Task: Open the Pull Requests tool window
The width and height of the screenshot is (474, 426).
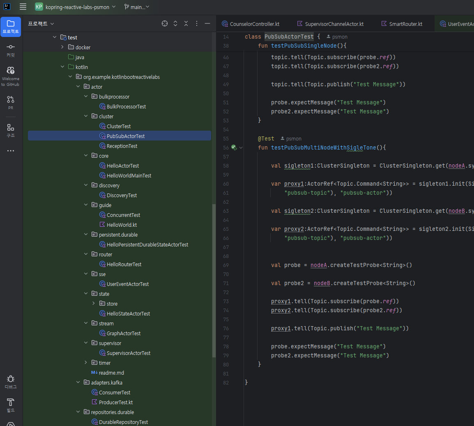Action: tap(11, 102)
